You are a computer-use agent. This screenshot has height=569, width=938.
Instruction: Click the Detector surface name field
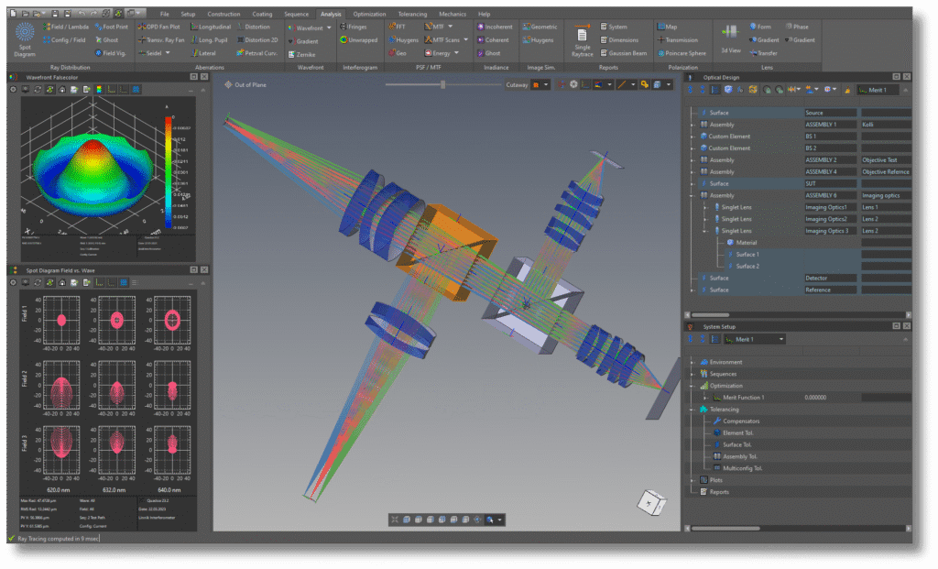coord(830,278)
